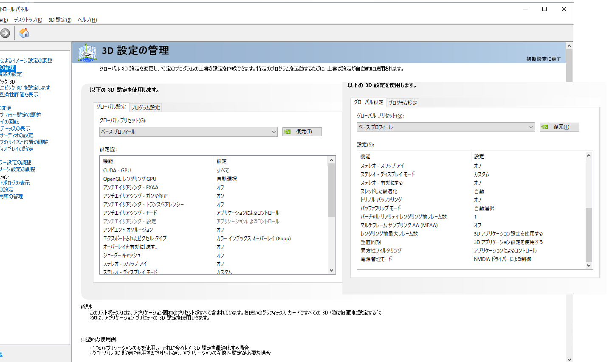612x362 pixels.
Task: Switch to プログラム設定 tab in the right panel
Action: [403, 103]
